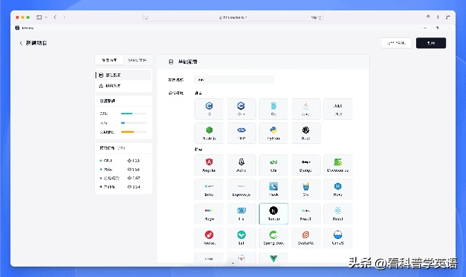Viewport: 466px width, 277px height.
Task: Select the Spring Boot tile
Action: click(x=273, y=238)
